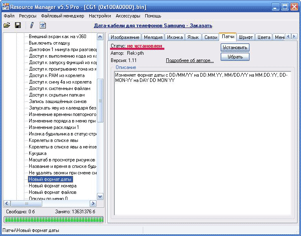The height and width of the screenshot is (236, 301).
Task: Click the Установить button
Action: (235, 47)
